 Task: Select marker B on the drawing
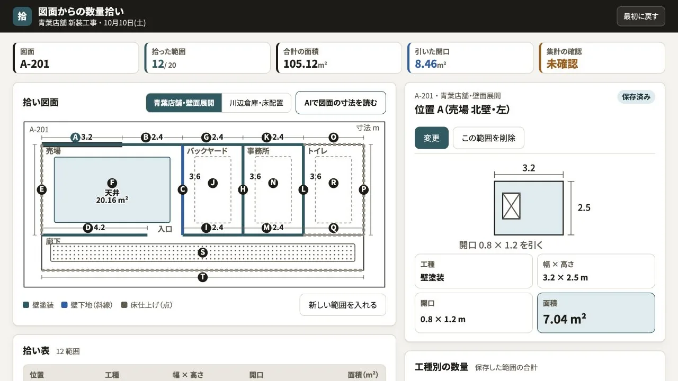point(146,137)
